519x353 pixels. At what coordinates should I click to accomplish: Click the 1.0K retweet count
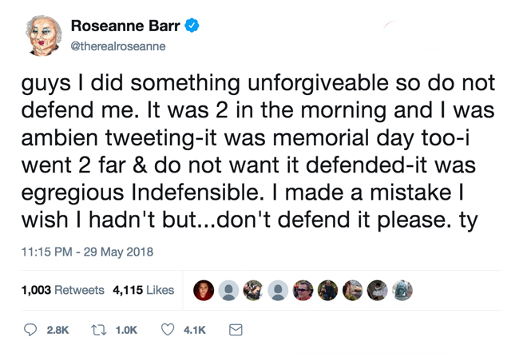coord(126,329)
